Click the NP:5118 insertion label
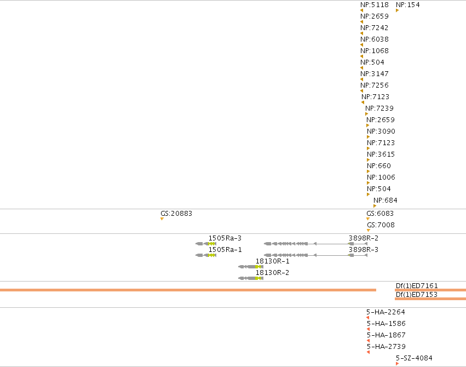 375,5
